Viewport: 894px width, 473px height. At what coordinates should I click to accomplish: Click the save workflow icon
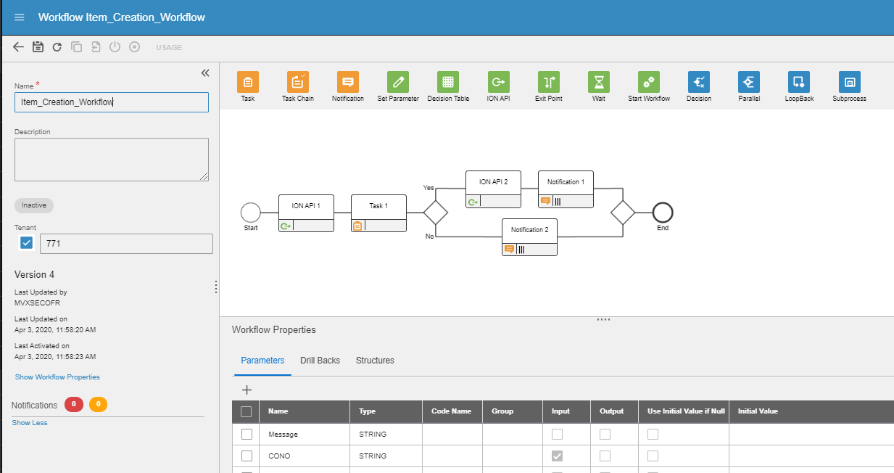38,47
